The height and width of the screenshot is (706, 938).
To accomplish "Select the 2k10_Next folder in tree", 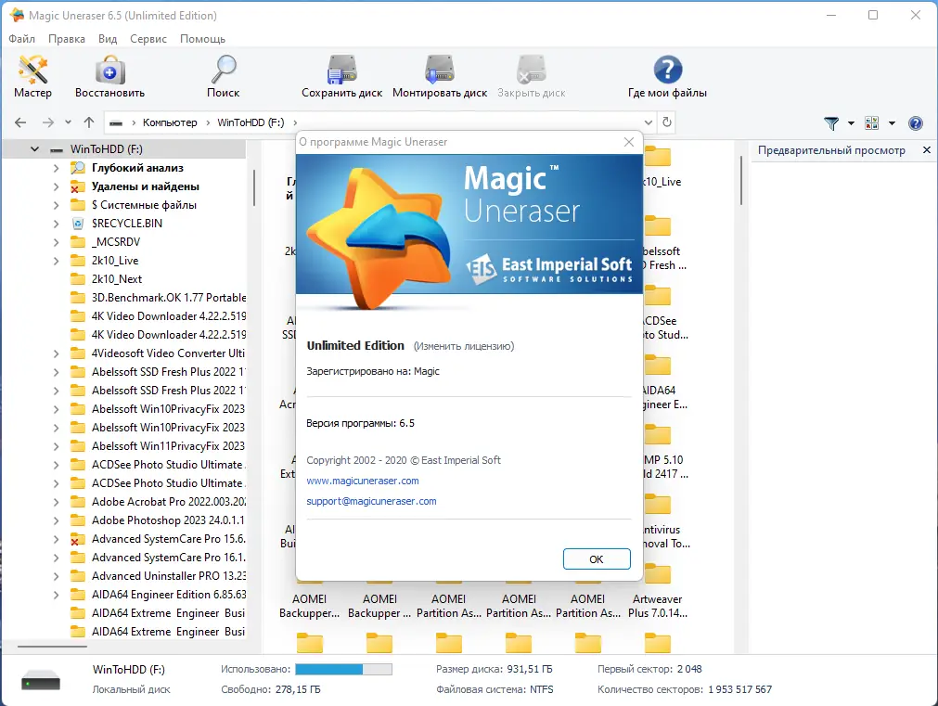I will (117, 279).
